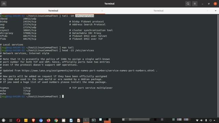
Task: Launch Firefox from taskbar
Action: (49, 120)
